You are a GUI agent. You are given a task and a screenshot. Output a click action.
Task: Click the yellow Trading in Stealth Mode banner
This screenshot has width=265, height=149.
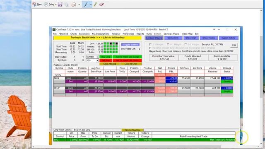98,38
